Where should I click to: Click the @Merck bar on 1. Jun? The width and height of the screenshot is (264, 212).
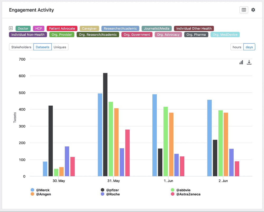[154, 135]
